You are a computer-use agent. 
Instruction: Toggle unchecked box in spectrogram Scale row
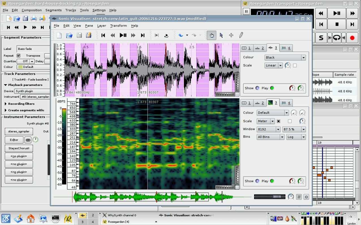pos(290,121)
